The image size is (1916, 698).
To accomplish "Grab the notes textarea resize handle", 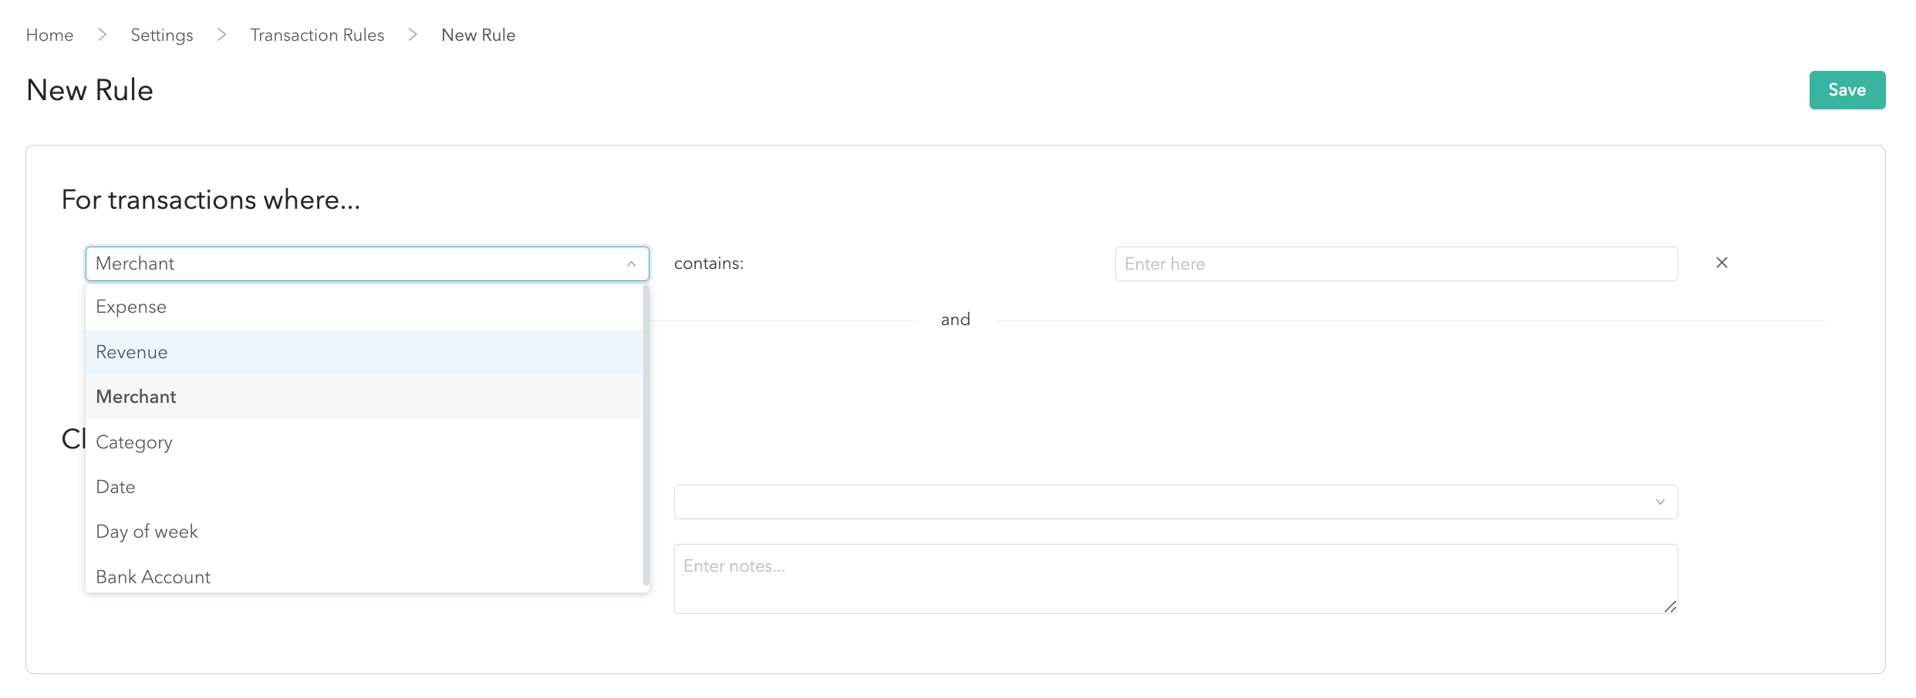I will (x=1670, y=607).
